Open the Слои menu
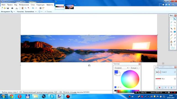This screenshot has height=99, width=177. point(33,5)
